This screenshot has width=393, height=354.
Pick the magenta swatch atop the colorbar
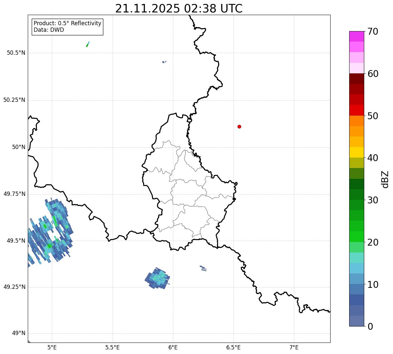(x=356, y=36)
